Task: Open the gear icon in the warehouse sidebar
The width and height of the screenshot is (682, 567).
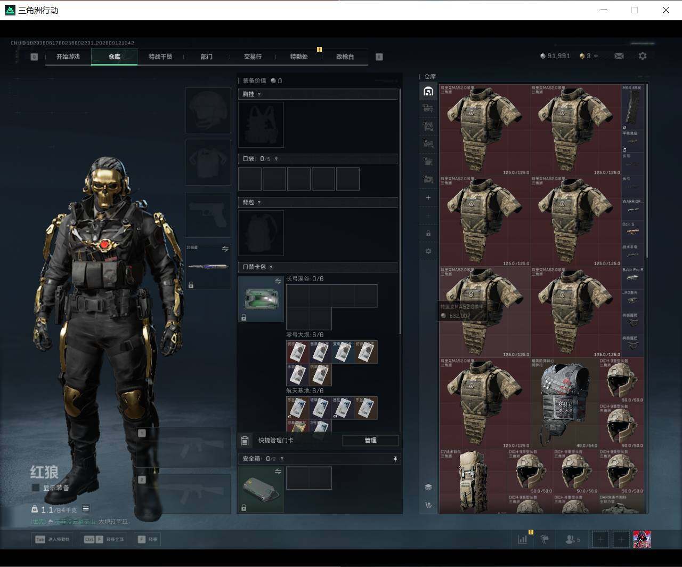Action: (428, 251)
